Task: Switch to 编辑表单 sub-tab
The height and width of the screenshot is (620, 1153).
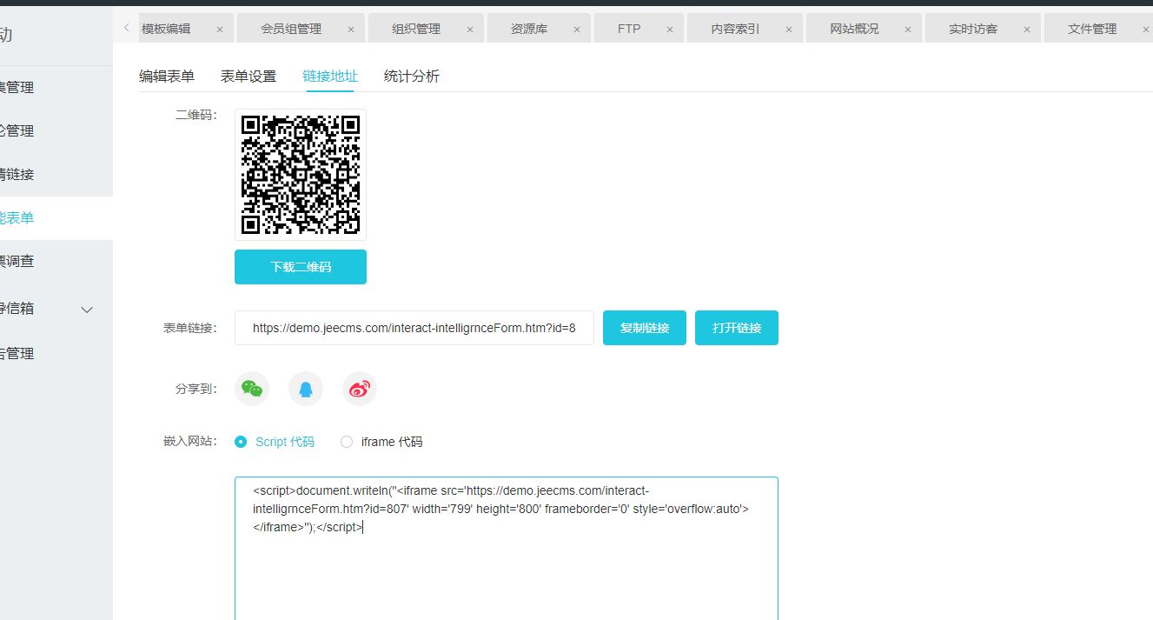Action: 167,76
